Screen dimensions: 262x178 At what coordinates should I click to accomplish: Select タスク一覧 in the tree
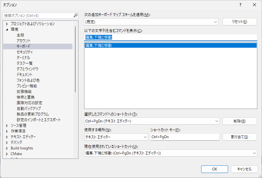click(x=24, y=63)
